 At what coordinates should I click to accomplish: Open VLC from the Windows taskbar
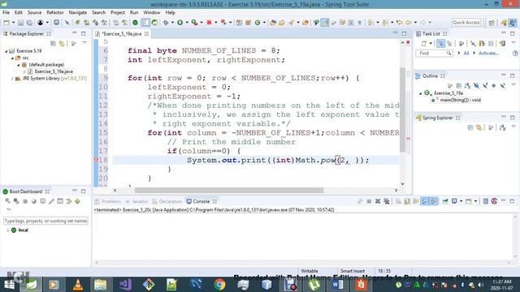coord(78,285)
